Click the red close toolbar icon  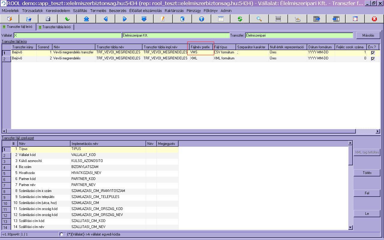[x=374, y=19]
